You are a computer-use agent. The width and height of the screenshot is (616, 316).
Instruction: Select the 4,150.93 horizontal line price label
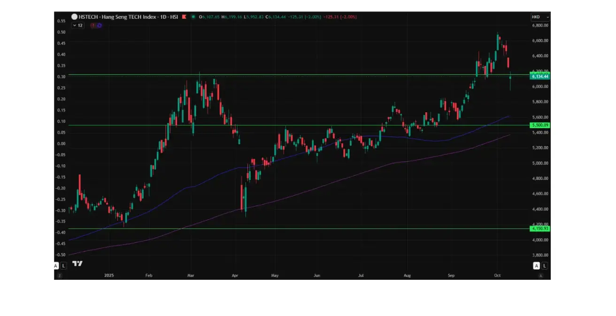click(x=540, y=229)
